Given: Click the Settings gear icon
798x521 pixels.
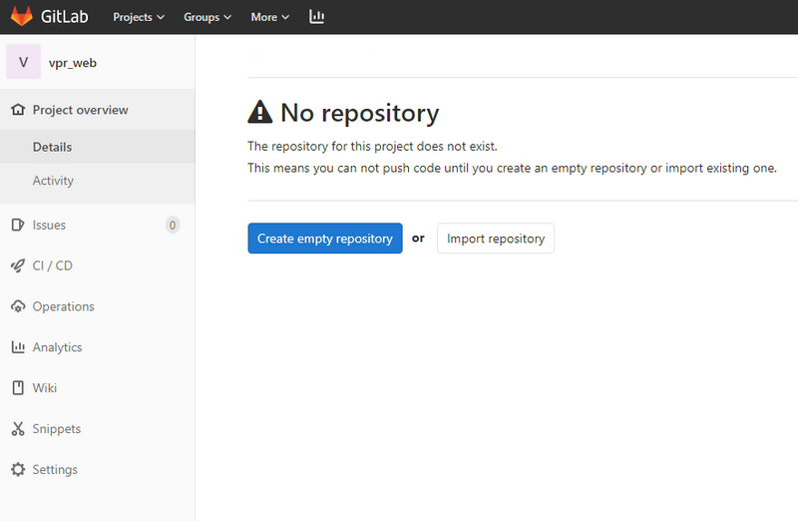Looking at the screenshot, I should coord(18,469).
